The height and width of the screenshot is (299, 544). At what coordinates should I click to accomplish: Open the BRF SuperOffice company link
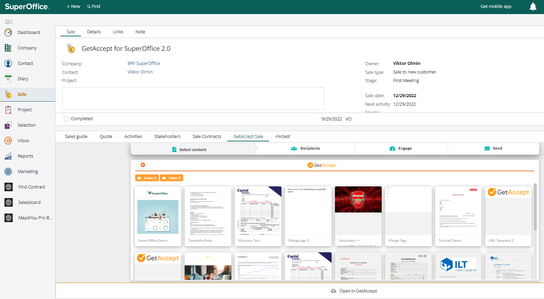point(143,64)
